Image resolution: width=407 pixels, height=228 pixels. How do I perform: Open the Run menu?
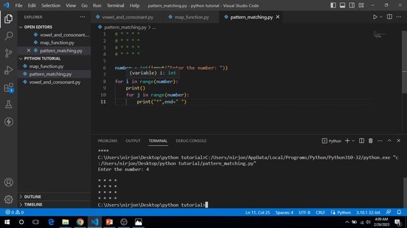pos(97,6)
